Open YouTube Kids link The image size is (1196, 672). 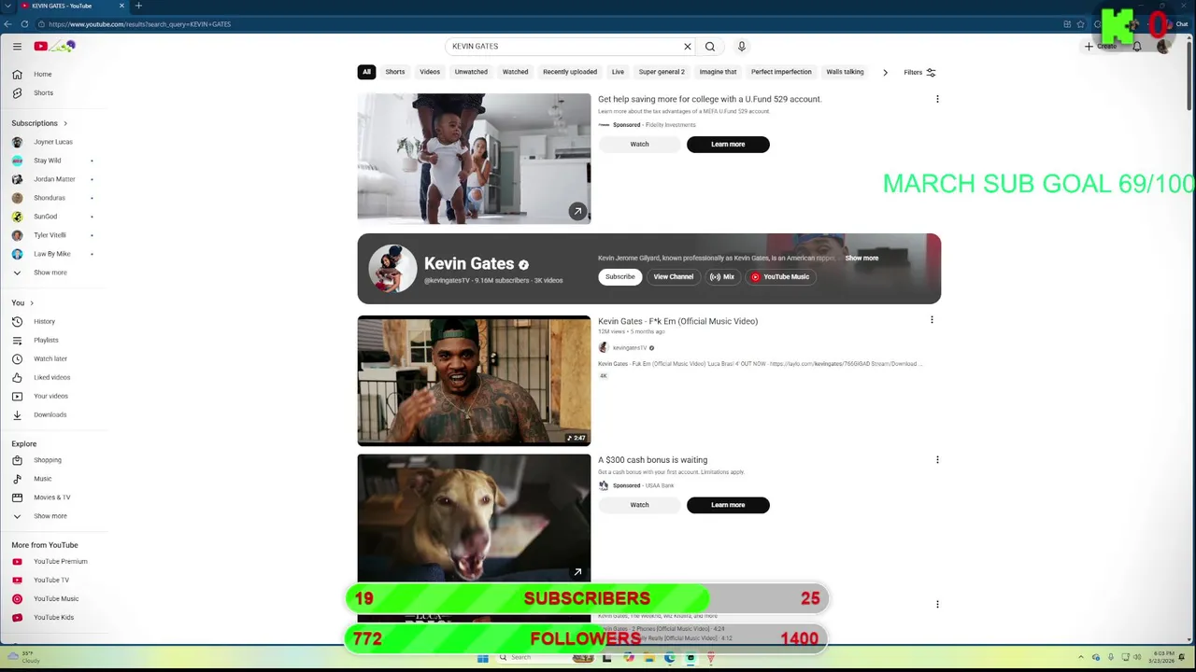(54, 617)
